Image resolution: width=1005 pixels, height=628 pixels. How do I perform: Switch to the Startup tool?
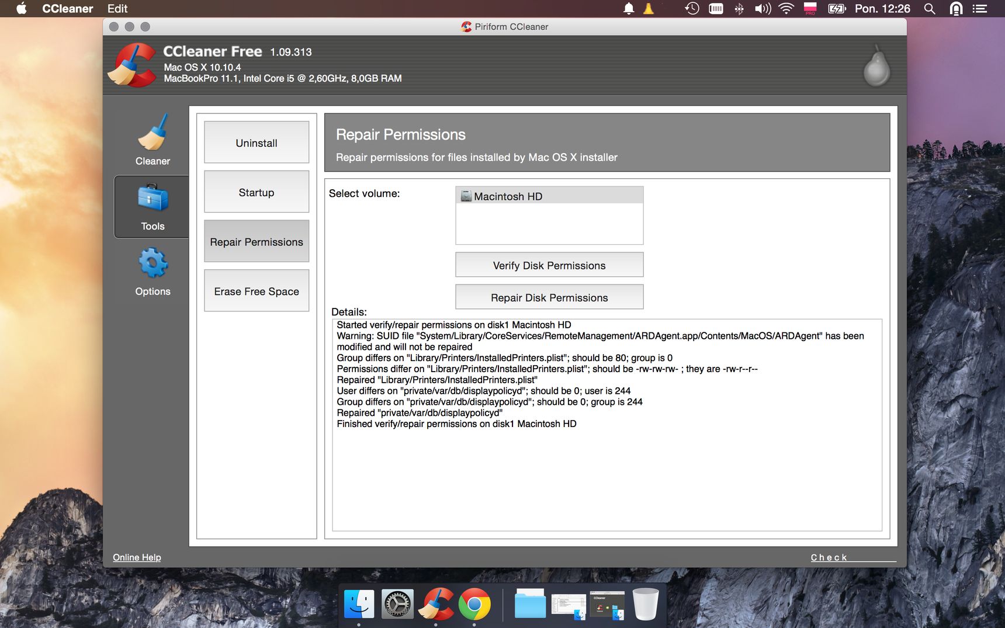click(257, 192)
